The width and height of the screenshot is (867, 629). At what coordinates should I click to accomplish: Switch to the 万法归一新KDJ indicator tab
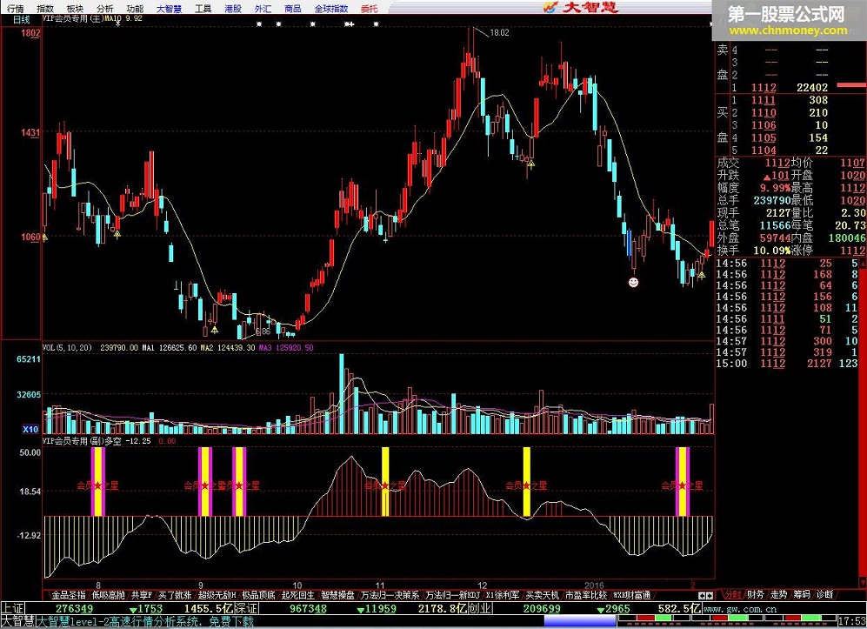point(453,595)
